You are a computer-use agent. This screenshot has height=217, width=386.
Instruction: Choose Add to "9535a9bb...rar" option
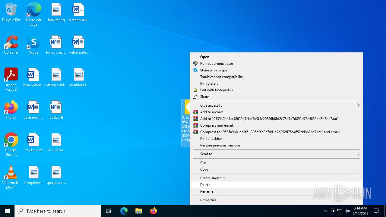276,119
